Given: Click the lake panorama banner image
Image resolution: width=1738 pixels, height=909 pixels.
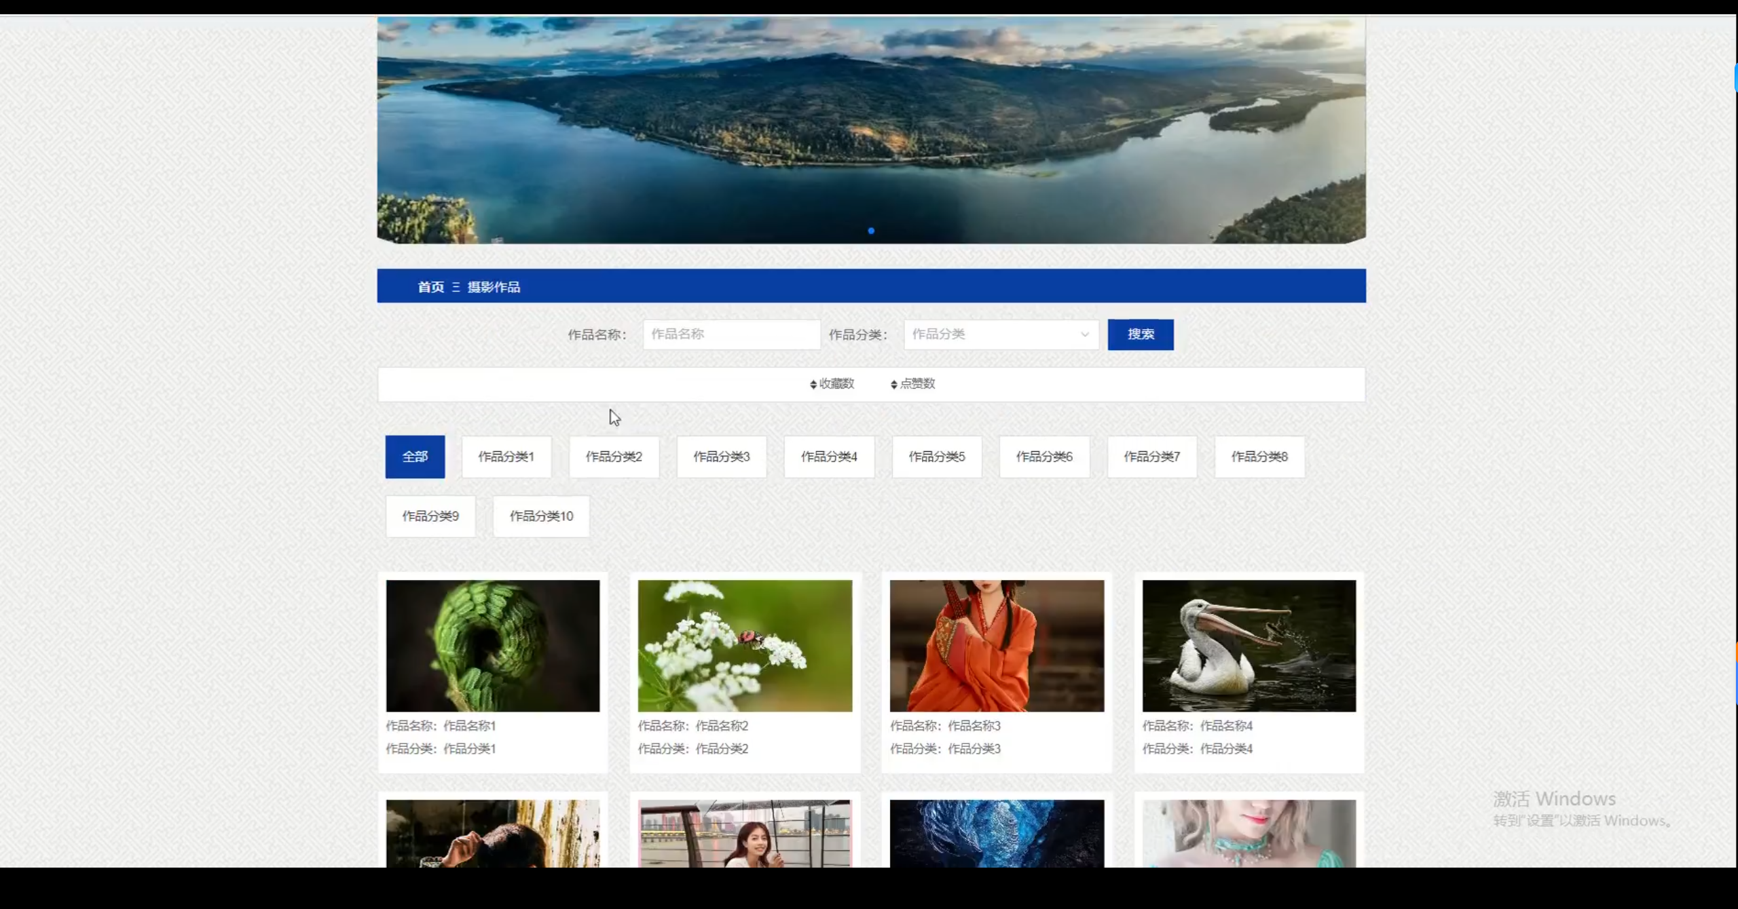Looking at the screenshot, I should tap(871, 129).
